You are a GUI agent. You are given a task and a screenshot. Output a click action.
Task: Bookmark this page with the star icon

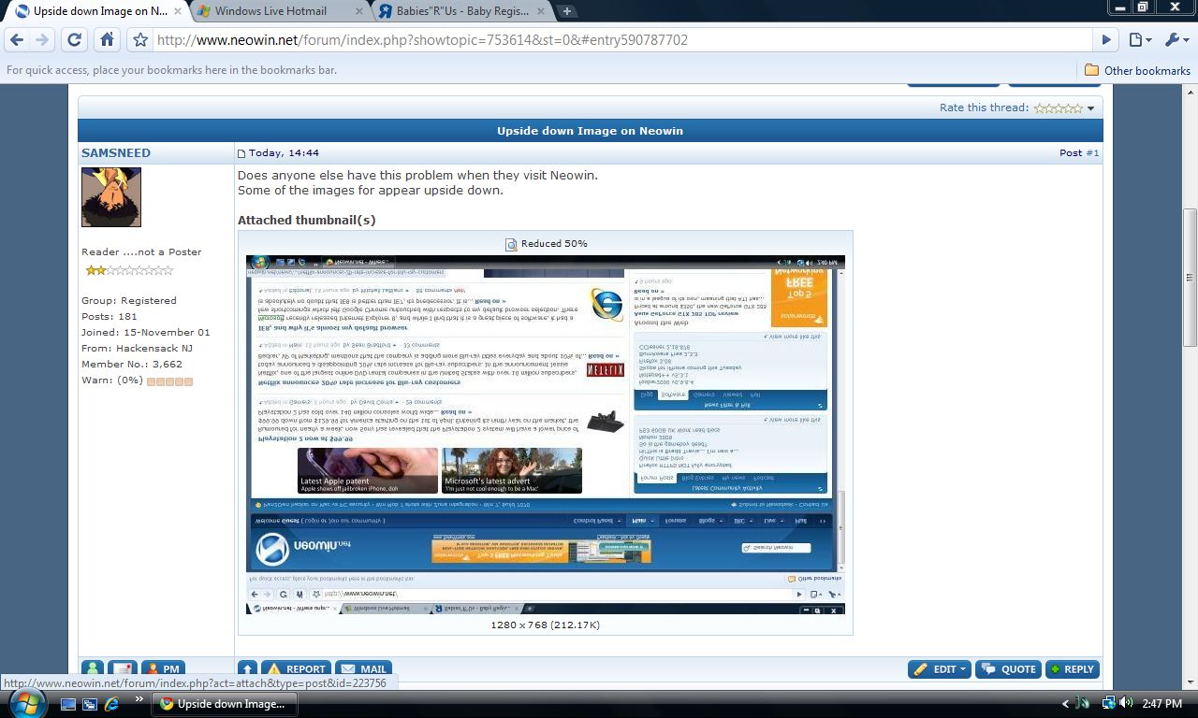(140, 40)
